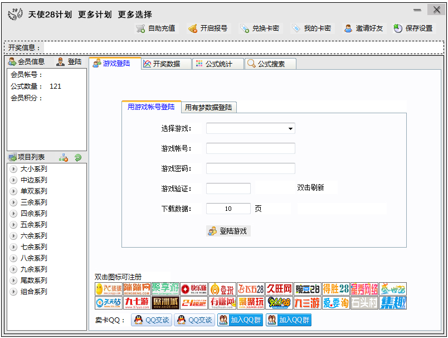Screen dimensions: 448x338
Task: Click the 集趣 logo icon
Action: coord(393,303)
